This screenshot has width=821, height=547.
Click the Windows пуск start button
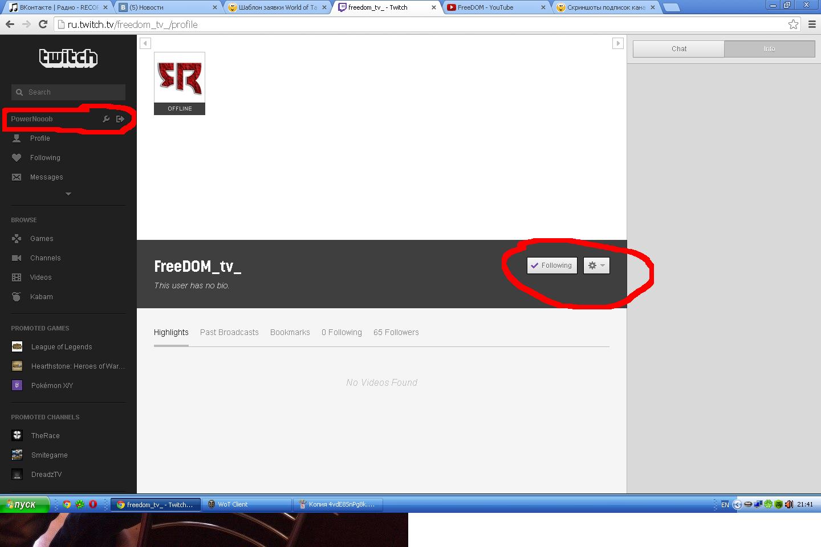click(x=24, y=504)
